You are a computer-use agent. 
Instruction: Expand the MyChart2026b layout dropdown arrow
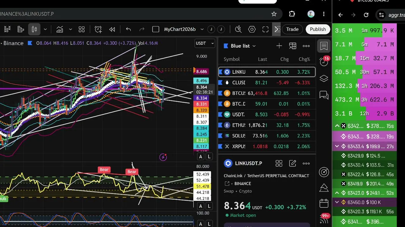202,29
